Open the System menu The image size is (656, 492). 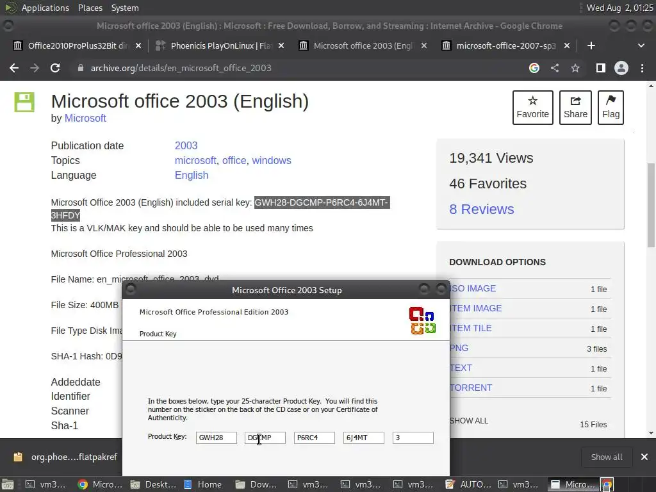click(x=125, y=8)
